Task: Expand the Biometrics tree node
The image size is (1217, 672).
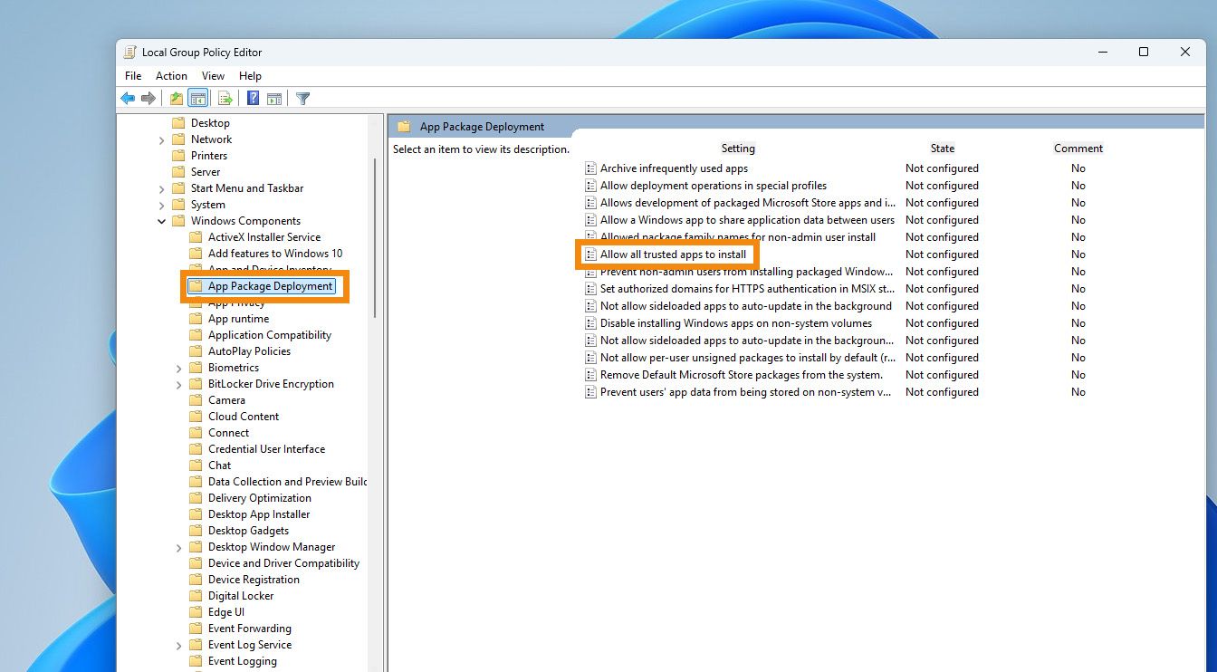Action: coord(178,368)
